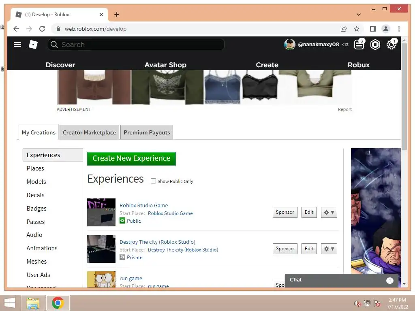This screenshot has width=415, height=311.
Task: Go back in the browser
Action: pos(16,29)
